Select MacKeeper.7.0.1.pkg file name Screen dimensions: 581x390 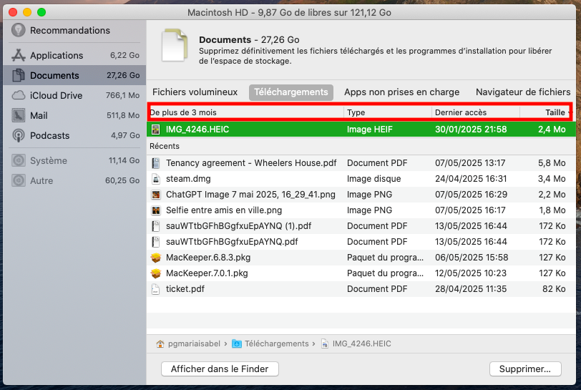tap(207, 273)
